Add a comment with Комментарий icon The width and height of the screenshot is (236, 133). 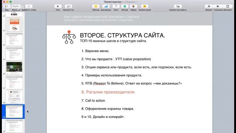[x=145, y=6]
